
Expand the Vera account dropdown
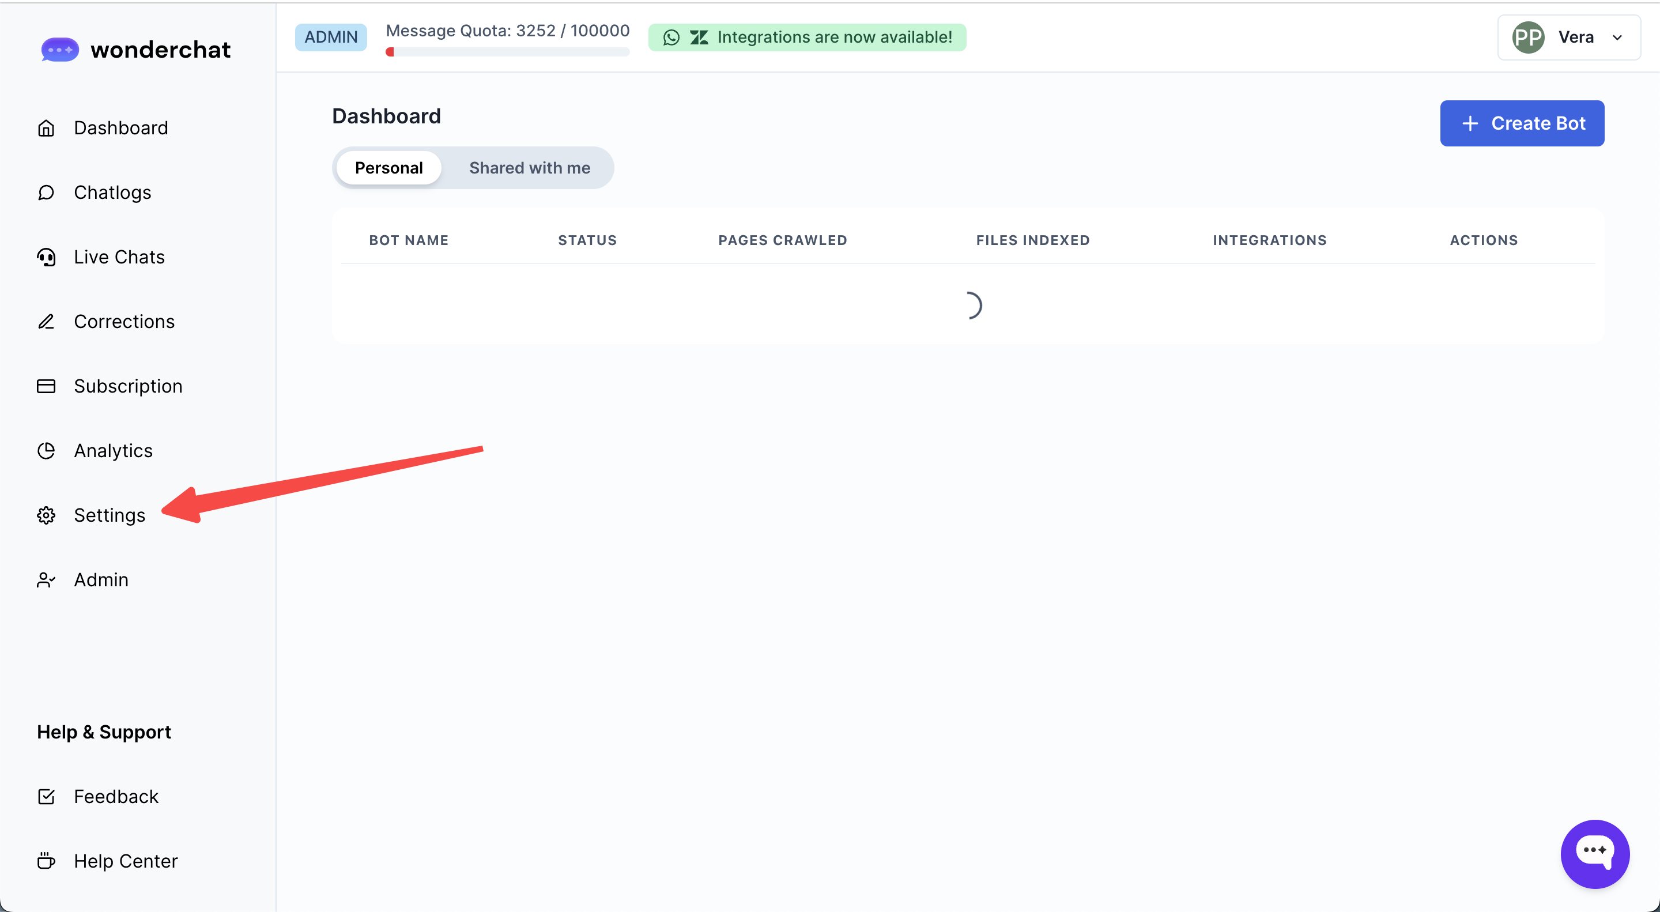tap(1568, 37)
